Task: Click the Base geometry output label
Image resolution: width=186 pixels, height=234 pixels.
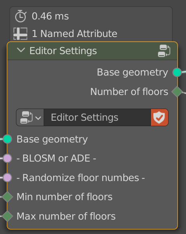Action: 133,73
